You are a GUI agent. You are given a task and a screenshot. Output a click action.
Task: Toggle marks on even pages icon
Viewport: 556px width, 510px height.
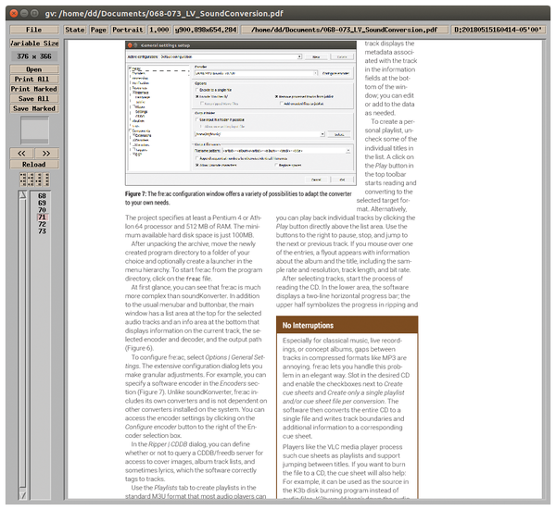click(31, 180)
